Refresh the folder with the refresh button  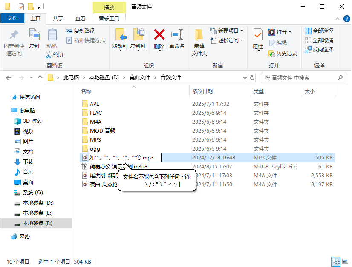click(252, 78)
